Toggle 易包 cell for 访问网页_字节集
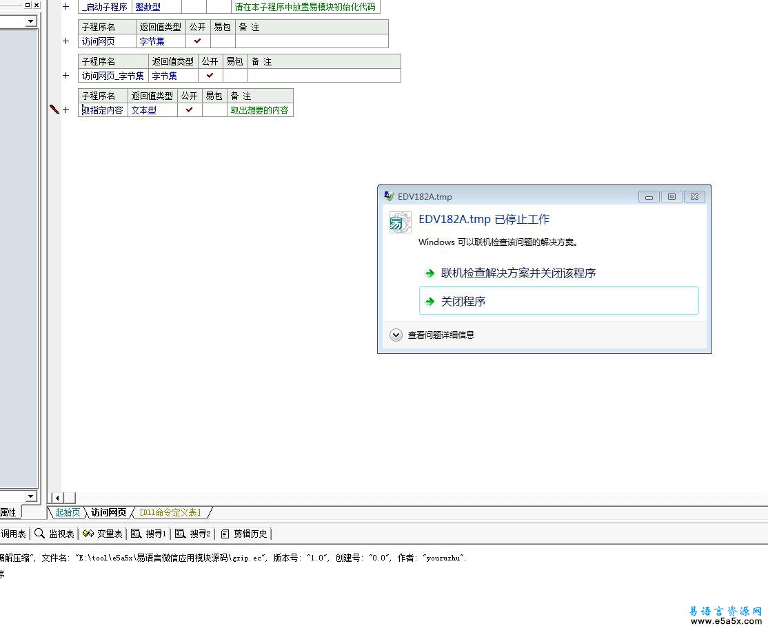 click(x=235, y=75)
